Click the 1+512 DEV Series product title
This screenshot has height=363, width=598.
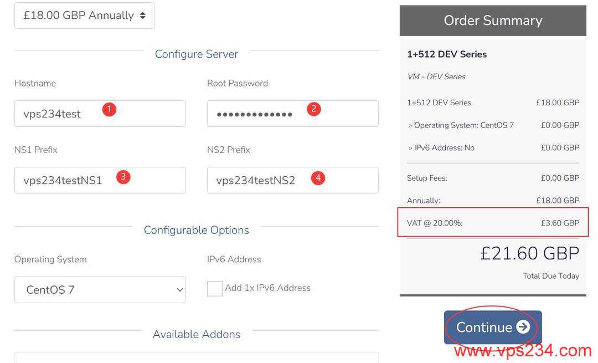tap(447, 54)
